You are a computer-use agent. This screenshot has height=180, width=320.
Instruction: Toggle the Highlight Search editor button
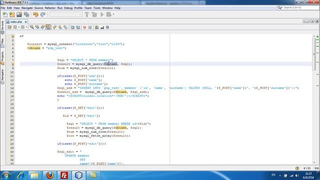(48, 27)
